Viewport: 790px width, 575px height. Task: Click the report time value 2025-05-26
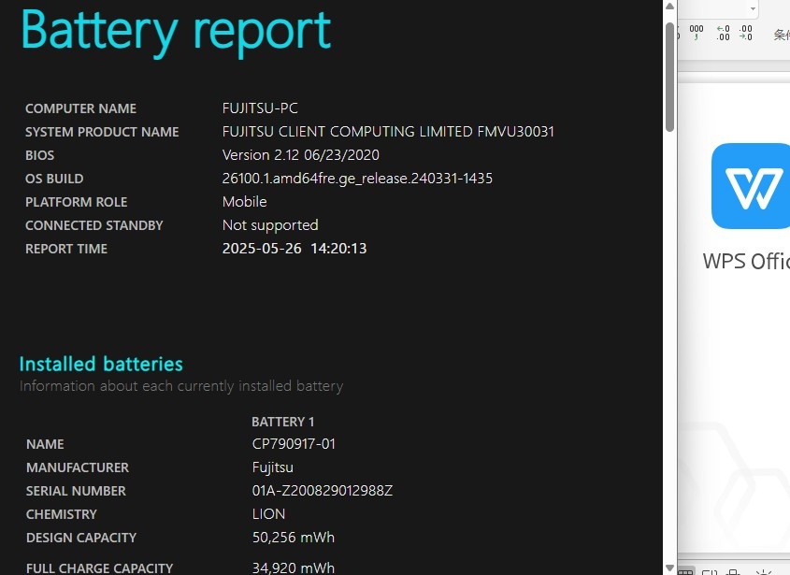262,249
